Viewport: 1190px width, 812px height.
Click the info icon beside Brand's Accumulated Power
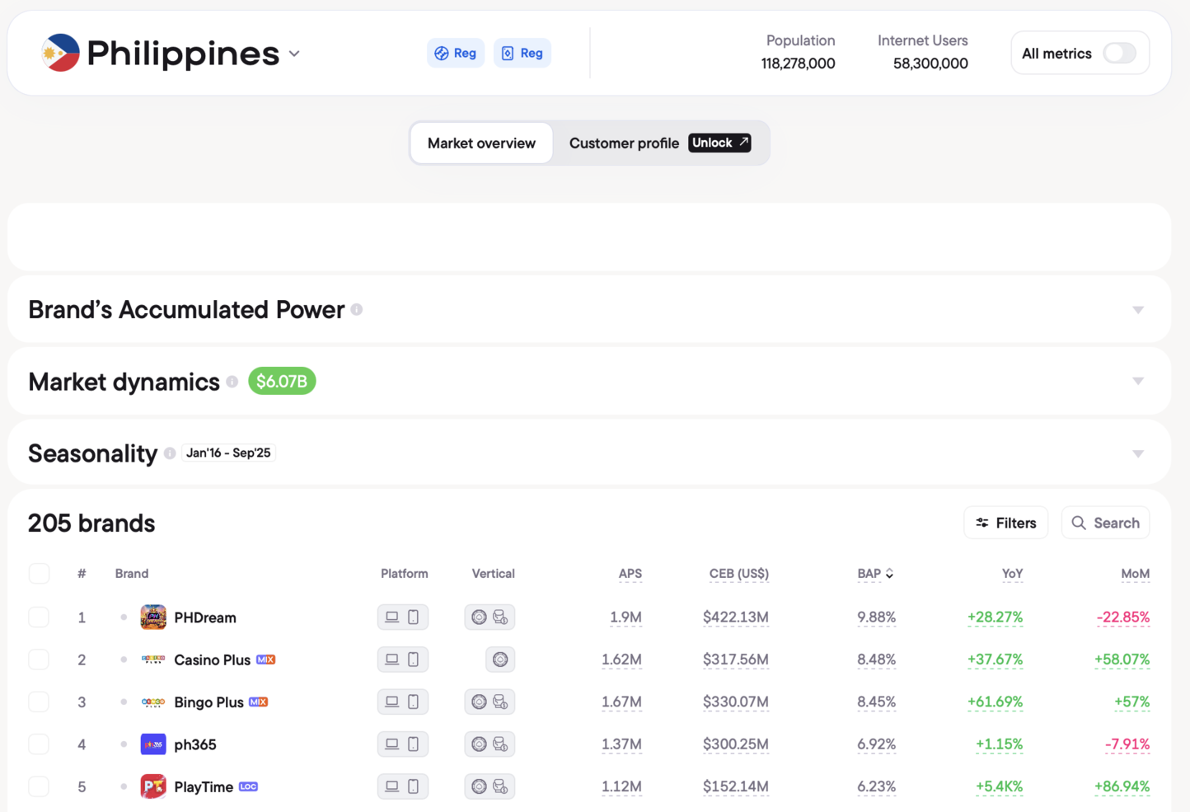[357, 310]
